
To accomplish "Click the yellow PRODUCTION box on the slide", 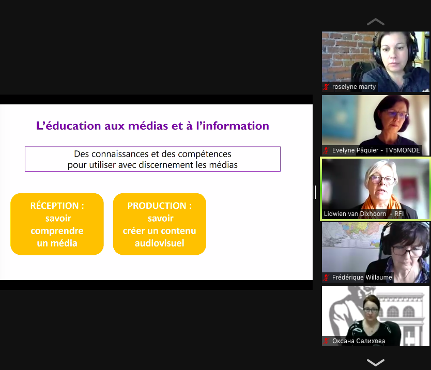I will [159, 224].
